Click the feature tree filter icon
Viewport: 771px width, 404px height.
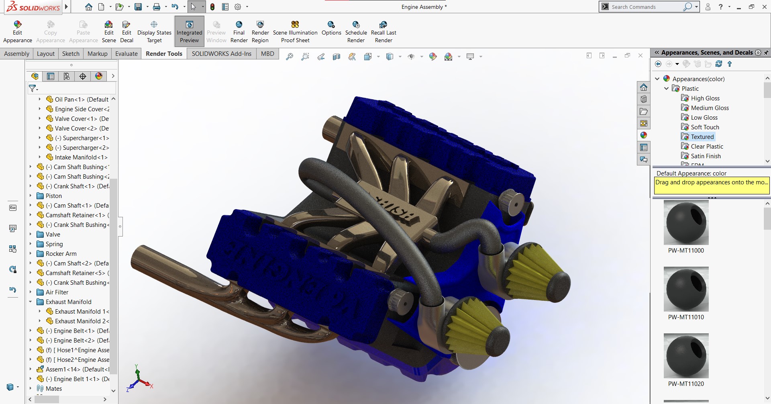coord(33,88)
